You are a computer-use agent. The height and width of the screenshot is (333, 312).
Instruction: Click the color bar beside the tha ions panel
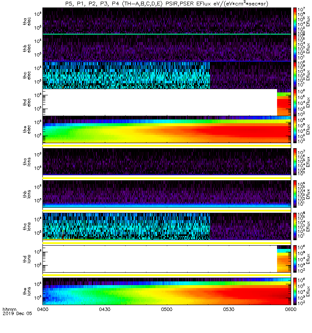tap(295, 162)
